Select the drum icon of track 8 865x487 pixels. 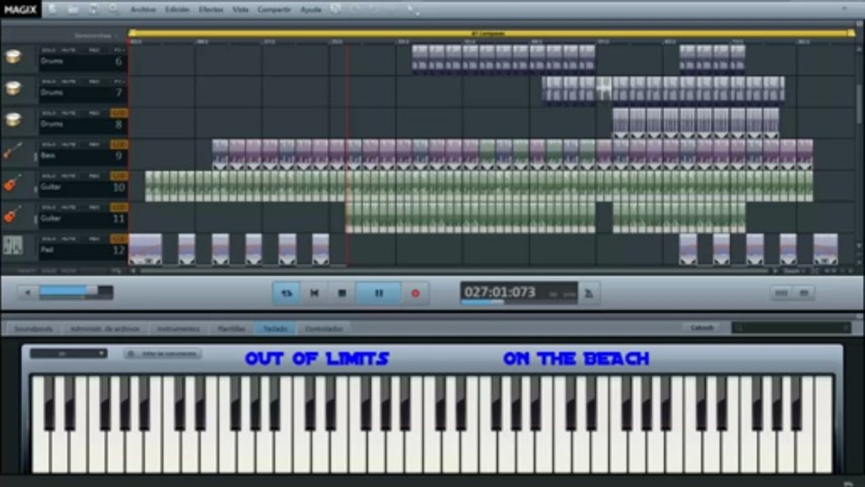point(13,120)
